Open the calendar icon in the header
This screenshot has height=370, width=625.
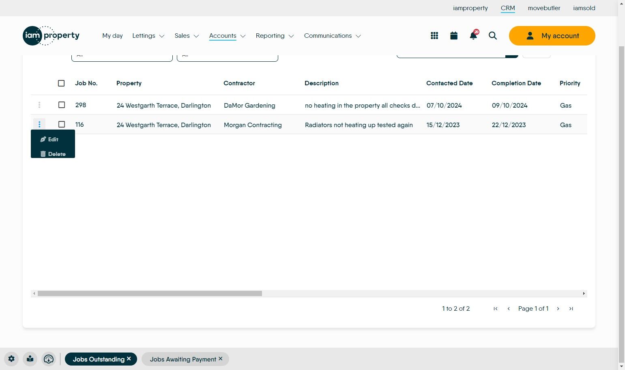pos(454,36)
